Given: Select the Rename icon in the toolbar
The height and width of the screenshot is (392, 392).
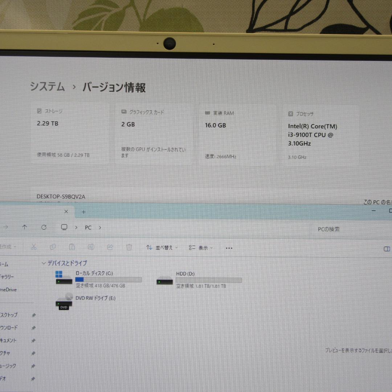Looking at the screenshot, I should [91, 247].
